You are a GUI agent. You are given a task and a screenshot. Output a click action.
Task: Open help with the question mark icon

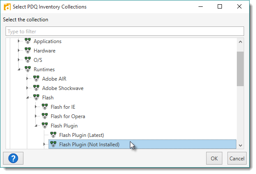pyautogui.click(x=13, y=159)
